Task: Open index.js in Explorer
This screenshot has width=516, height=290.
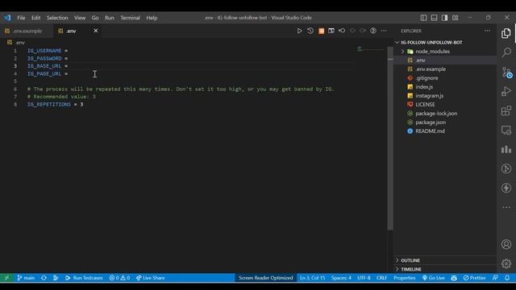Action: click(x=424, y=87)
